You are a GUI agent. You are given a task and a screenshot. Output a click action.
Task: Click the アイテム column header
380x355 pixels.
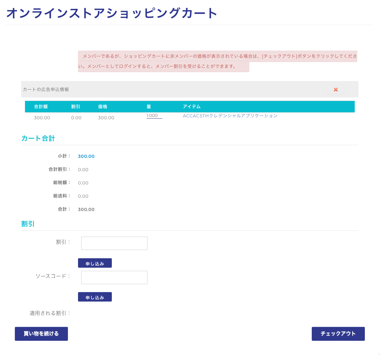(x=192, y=107)
